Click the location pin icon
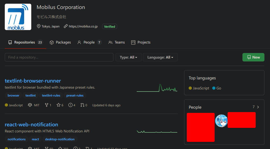This screenshot has width=270, height=149. (39, 26)
